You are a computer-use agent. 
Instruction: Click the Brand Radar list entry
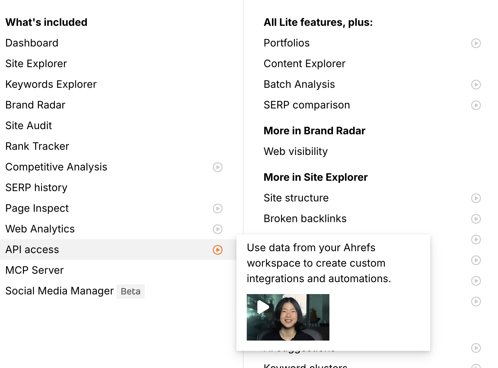tap(36, 105)
